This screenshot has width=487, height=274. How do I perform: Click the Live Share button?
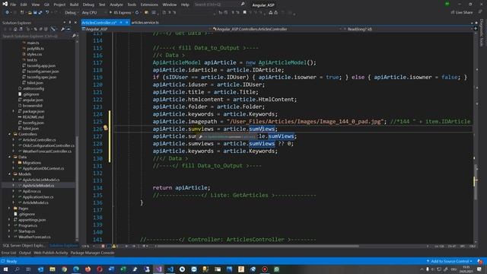(462, 12)
